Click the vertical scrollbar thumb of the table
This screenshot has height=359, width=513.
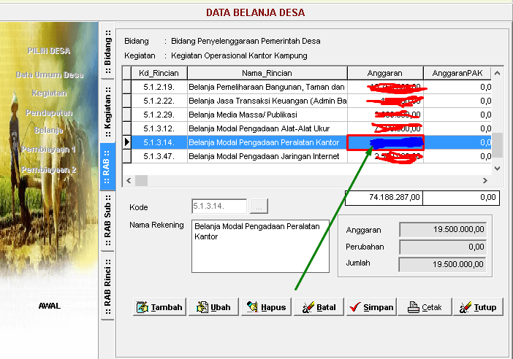click(498, 145)
